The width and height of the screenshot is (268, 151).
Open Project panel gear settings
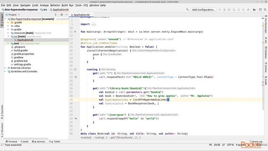tap(62, 15)
